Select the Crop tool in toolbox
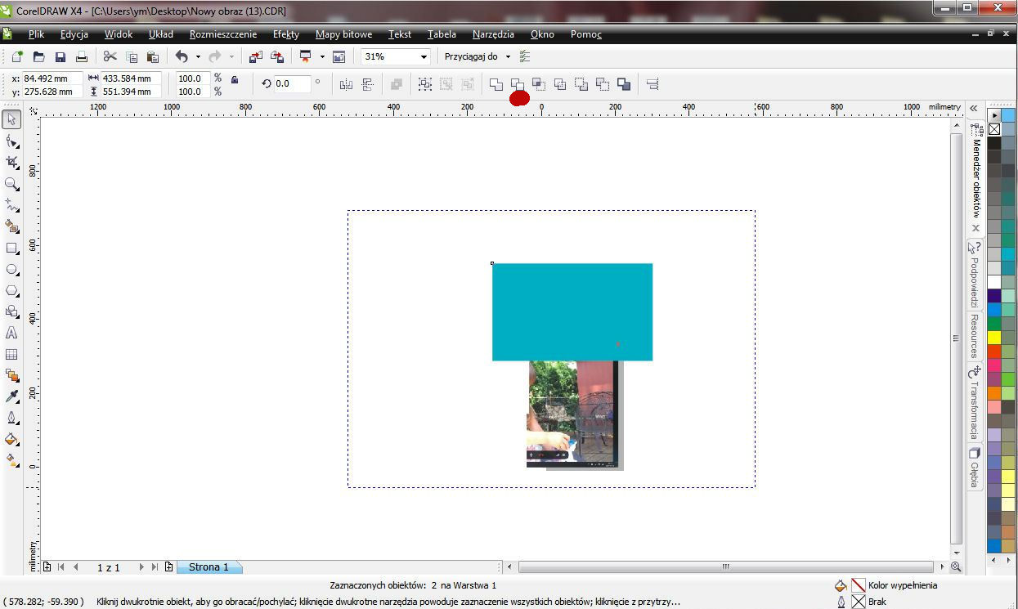Viewport: 1018px width, 609px height. (x=11, y=163)
